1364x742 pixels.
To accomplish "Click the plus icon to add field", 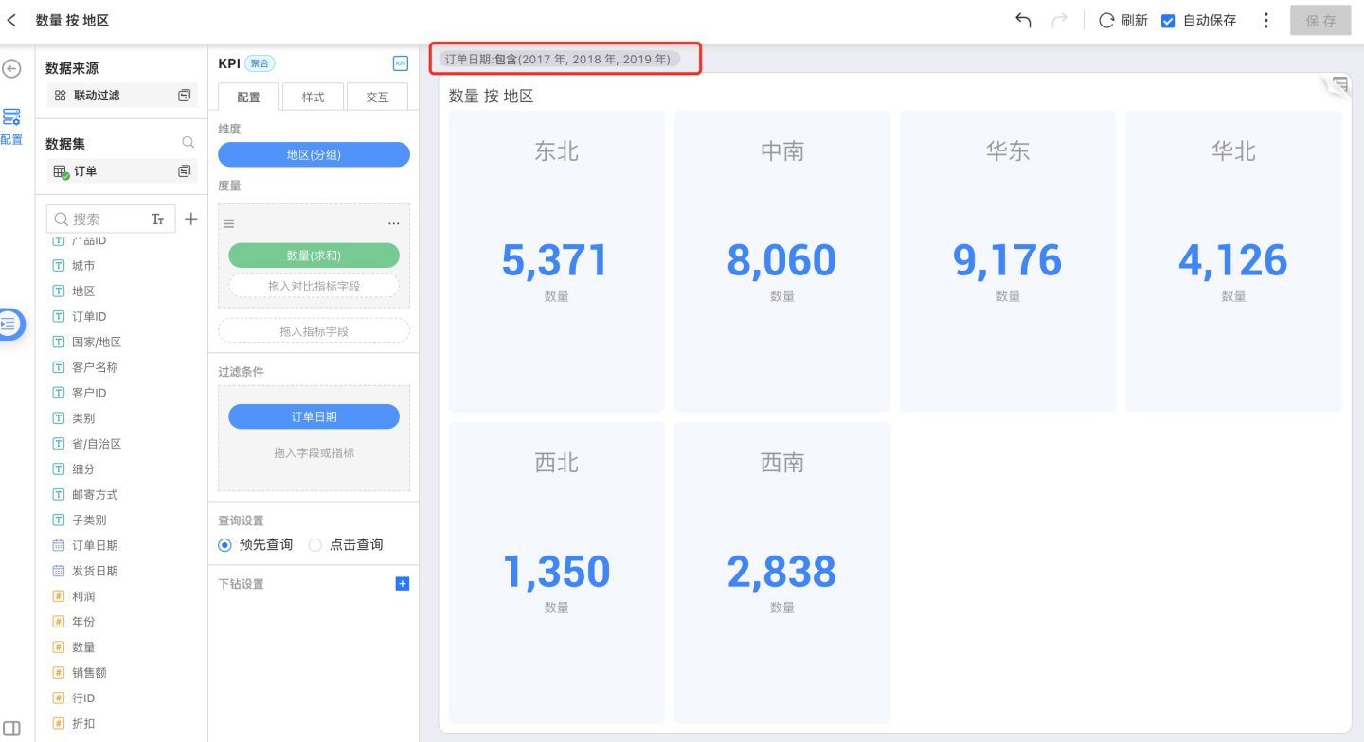I will (190, 219).
